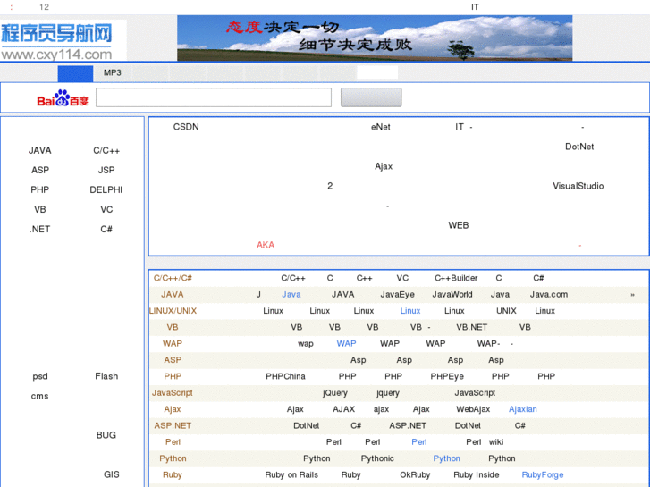Click the cxy114.com site logo
The height and width of the screenshot is (487, 650).
(57, 42)
